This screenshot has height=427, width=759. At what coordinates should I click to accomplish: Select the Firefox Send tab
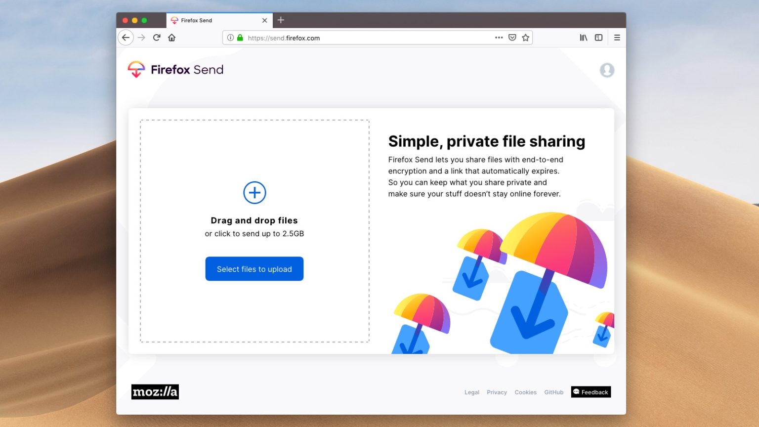212,20
